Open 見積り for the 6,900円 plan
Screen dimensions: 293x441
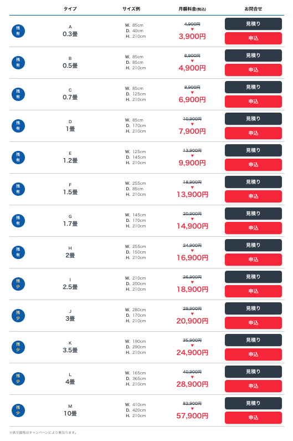click(x=253, y=87)
